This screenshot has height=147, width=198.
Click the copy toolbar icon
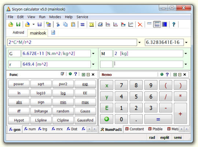point(65,24)
